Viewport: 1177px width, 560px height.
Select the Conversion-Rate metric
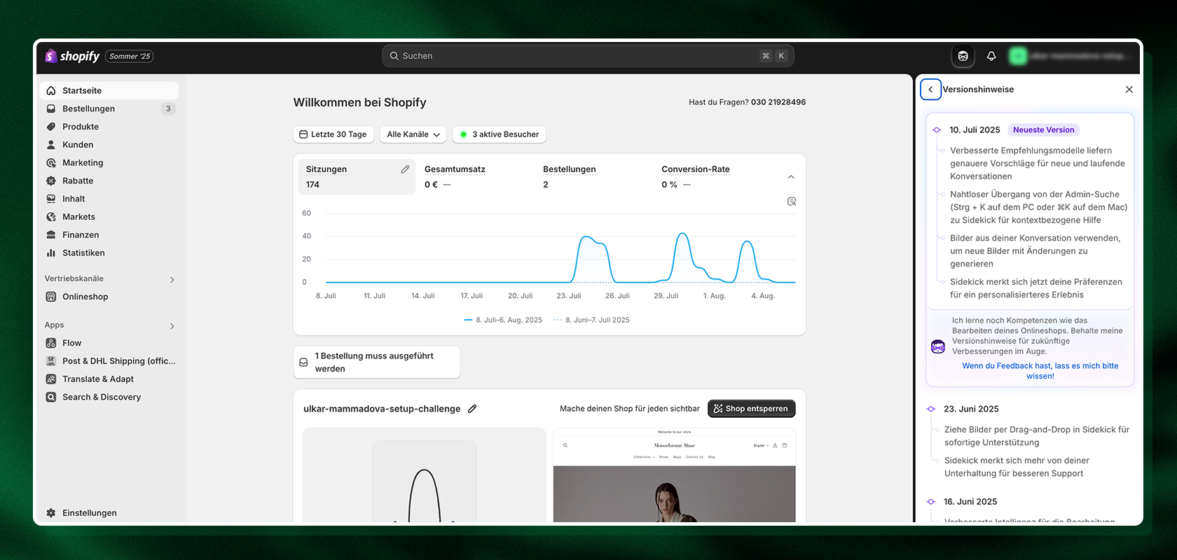(x=712, y=177)
